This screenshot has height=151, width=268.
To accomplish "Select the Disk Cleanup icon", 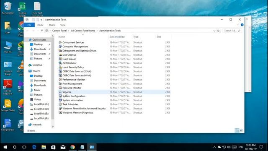I will (x=60, y=55).
